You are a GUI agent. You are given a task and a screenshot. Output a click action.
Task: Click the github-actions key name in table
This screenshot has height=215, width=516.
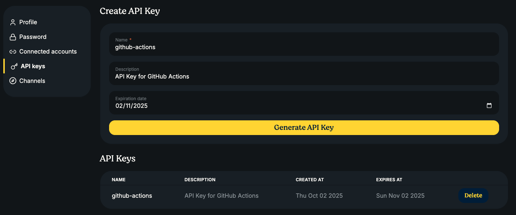[132, 196]
